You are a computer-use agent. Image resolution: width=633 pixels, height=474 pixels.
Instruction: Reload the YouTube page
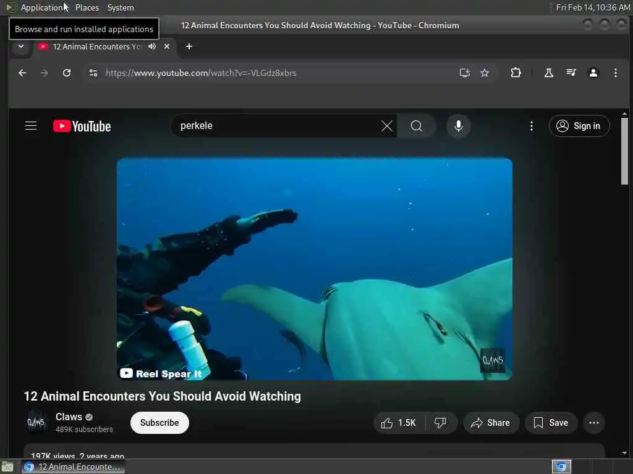click(x=67, y=73)
